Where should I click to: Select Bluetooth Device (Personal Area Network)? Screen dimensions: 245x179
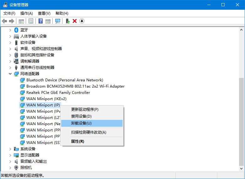65,80
